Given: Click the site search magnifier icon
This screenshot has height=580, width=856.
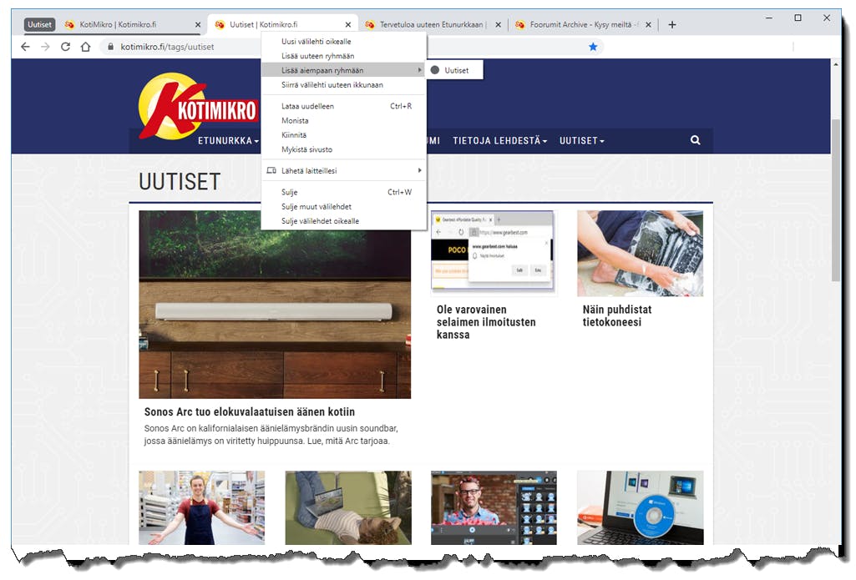Looking at the screenshot, I should tap(695, 140).
